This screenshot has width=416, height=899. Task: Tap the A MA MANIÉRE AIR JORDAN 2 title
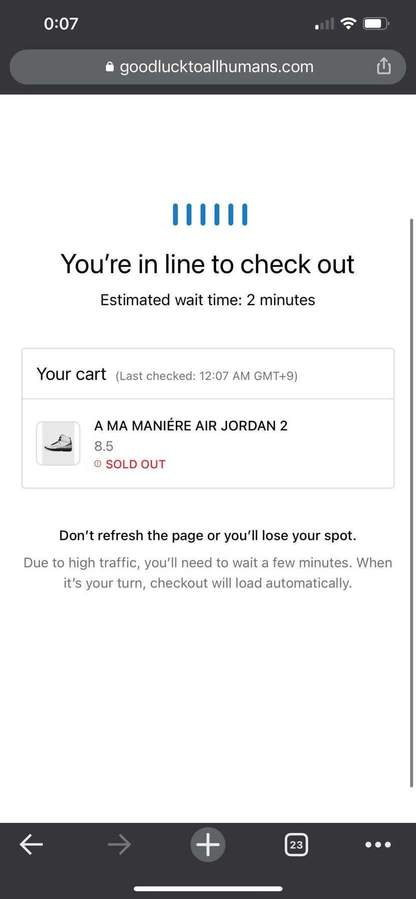[x=191, y=425]
